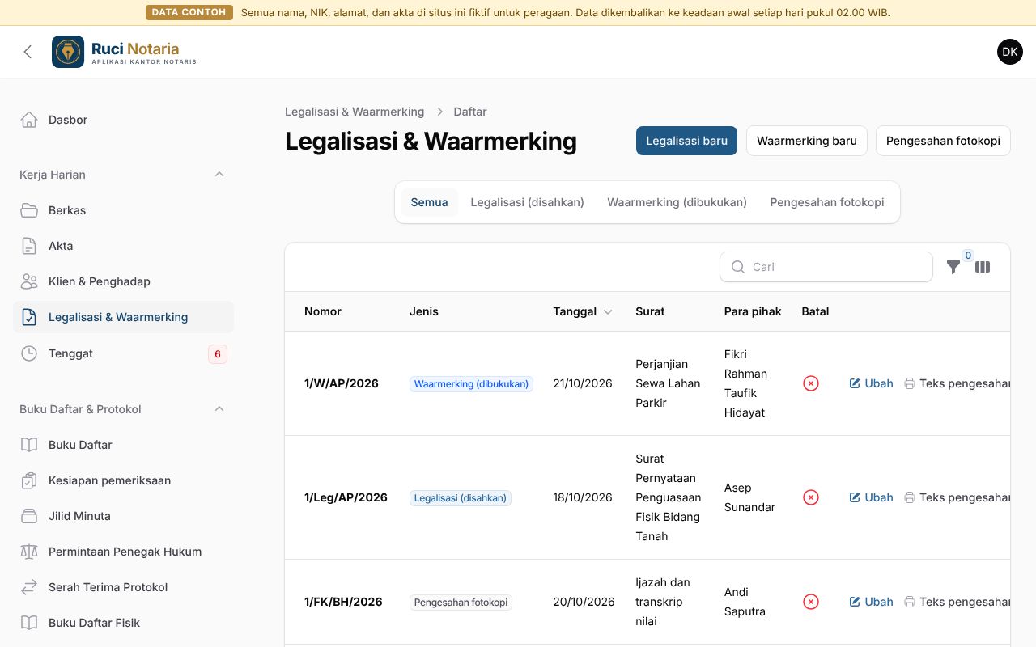This screenshot has height=647, width=1036.
Task: Click number 1/W/AP/2026
Action: tap(342, 383)
